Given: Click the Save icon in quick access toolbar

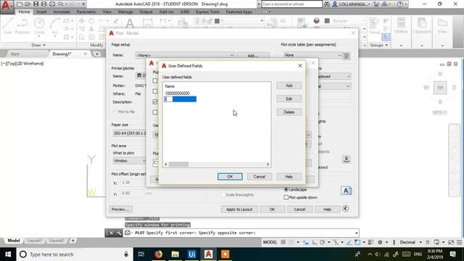Looking at the screenshot, I should point(36,4).
